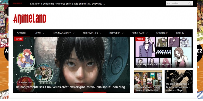
Task: Click the Anime category tag
Action: (x=140, y=39)
